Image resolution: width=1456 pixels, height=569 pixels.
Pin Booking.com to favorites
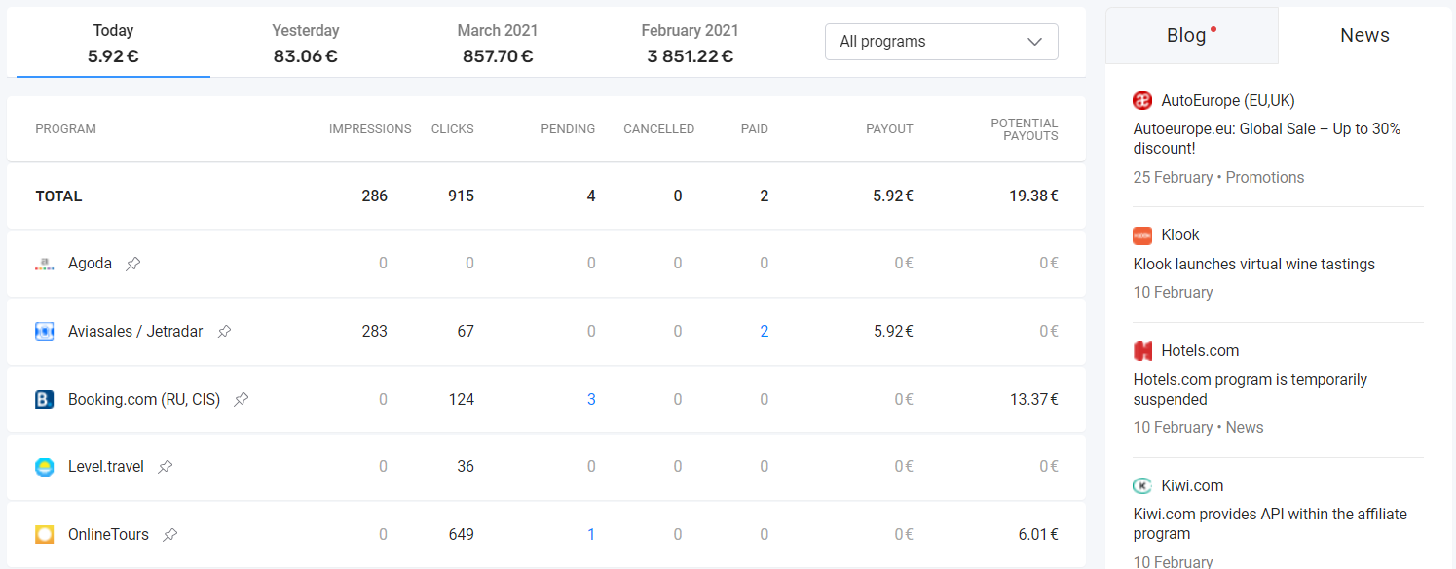coord(241,399)
